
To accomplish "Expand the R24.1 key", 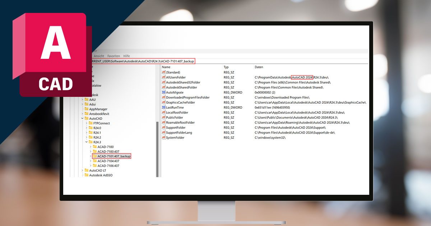I will [x=86, y=133].
